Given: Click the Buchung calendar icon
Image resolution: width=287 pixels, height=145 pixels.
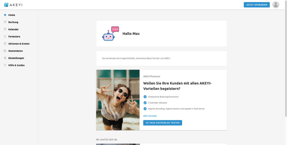Looking at the screenshot, I should click(x=5, y=22).
